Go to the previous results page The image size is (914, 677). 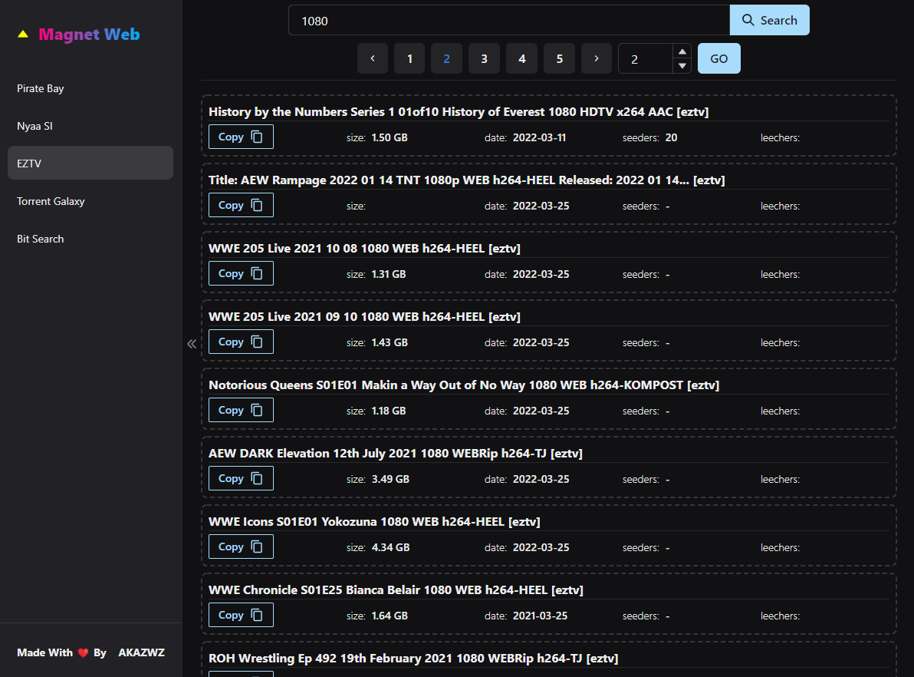coord(373,58)
